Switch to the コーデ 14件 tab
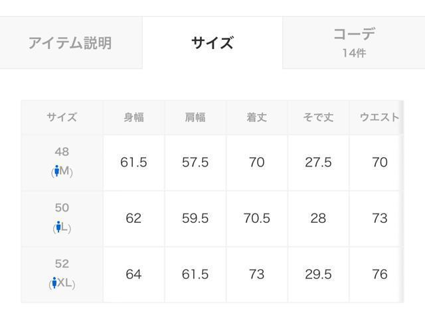This screenshot has width=425, height=321. 354,42
